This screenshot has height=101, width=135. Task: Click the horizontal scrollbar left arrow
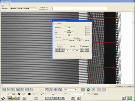[2, 85]
